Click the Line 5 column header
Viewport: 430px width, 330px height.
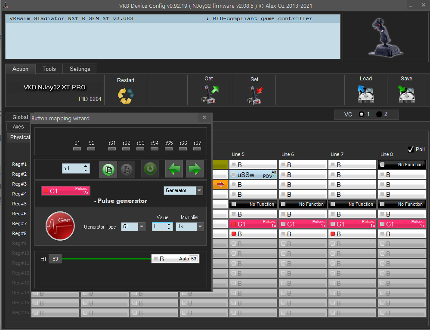click(238, 154)
